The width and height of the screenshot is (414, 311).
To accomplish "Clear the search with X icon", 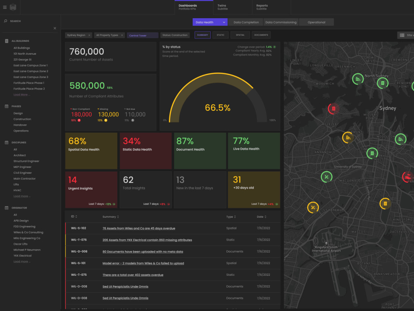I will (55, 28).
